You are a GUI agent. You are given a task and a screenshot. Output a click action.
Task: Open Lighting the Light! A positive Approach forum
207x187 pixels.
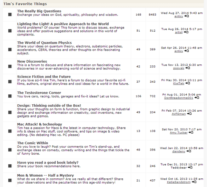click(63, 24)
